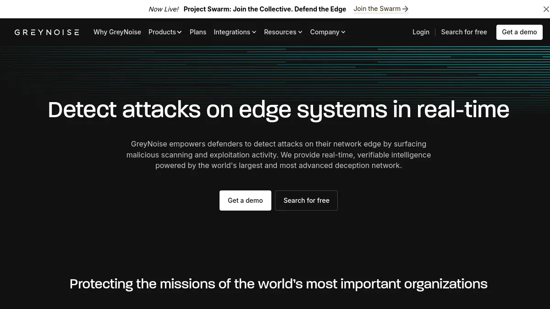Follow the Join the Swarm banner link
The width and height of the screenshot is (550, 309).
coord(381,9)
